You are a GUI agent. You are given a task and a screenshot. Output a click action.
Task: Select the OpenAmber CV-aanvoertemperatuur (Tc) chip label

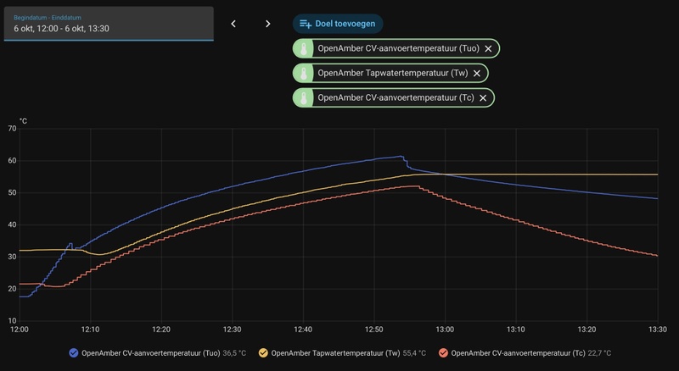[x=396, y=97]
